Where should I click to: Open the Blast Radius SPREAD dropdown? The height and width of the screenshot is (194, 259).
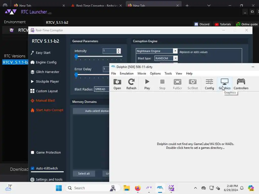click(102, 89)
